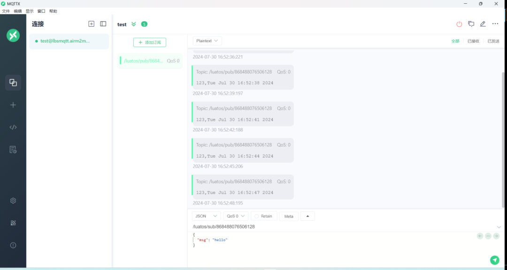507x270 pixels.
Task: Open the 编辑 menu
Action: point(18,11)
